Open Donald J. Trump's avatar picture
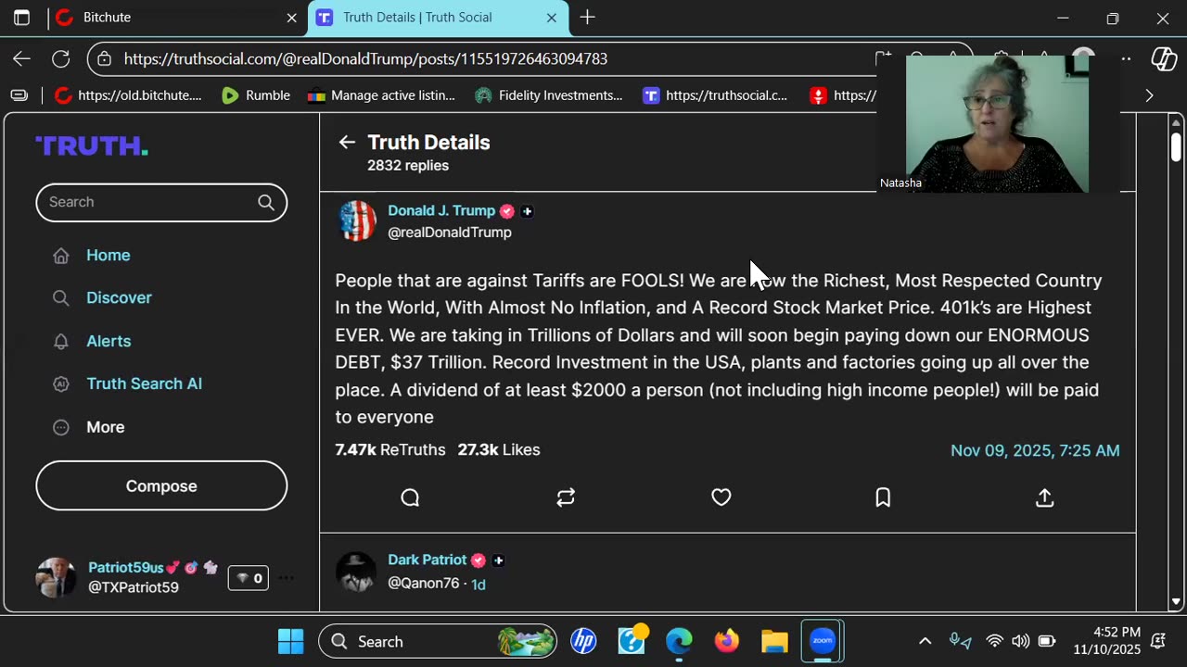This screenshot has height=667, width=1187. pyautogui.click(x=356, y=221)
